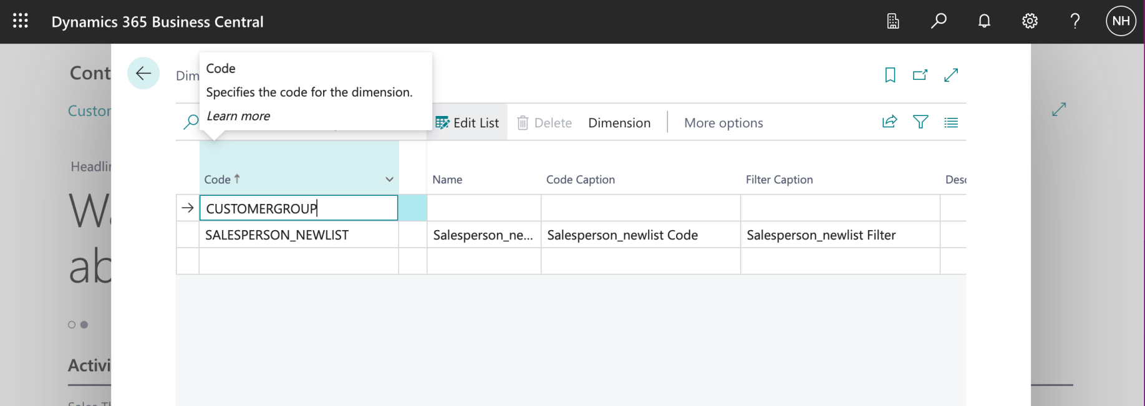Image resolution: width=1145 pixels, height=406 pixels.
Task: Open page in new window icon
Action: point(920,75)
